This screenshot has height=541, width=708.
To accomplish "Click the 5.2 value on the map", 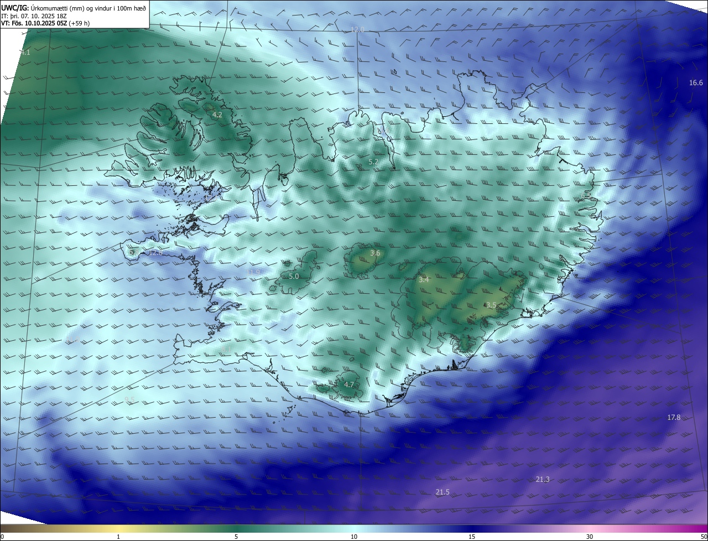I will pos(373,162).
